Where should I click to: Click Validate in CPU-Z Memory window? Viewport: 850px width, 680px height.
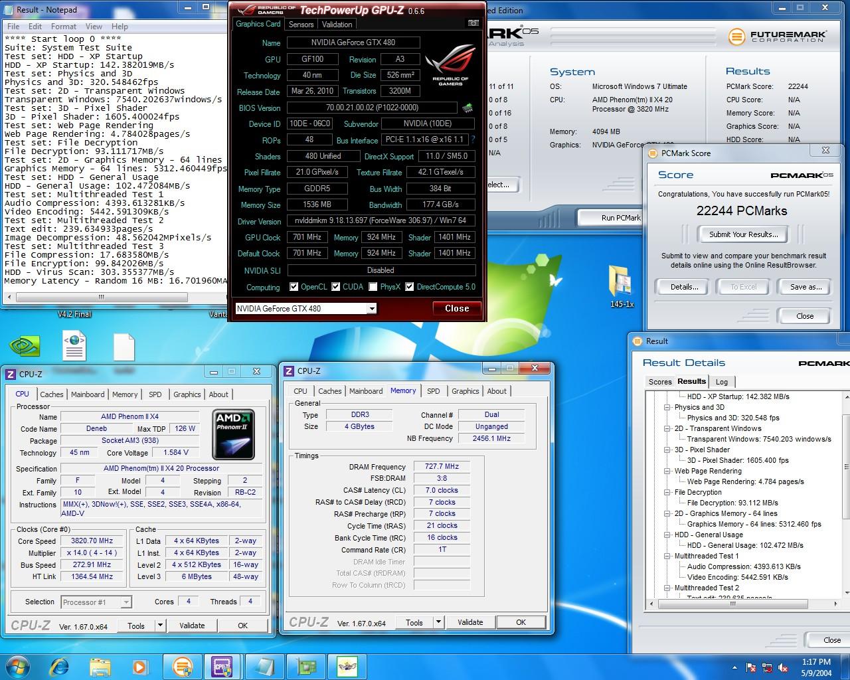[x=470, y=622]
